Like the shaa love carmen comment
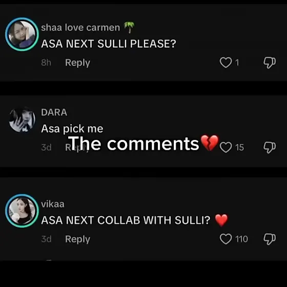 (x=225, y=63)
